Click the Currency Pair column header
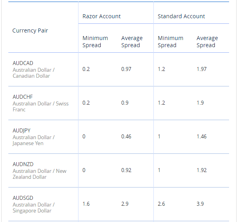The image size is (239, 222). click(30, 31)
